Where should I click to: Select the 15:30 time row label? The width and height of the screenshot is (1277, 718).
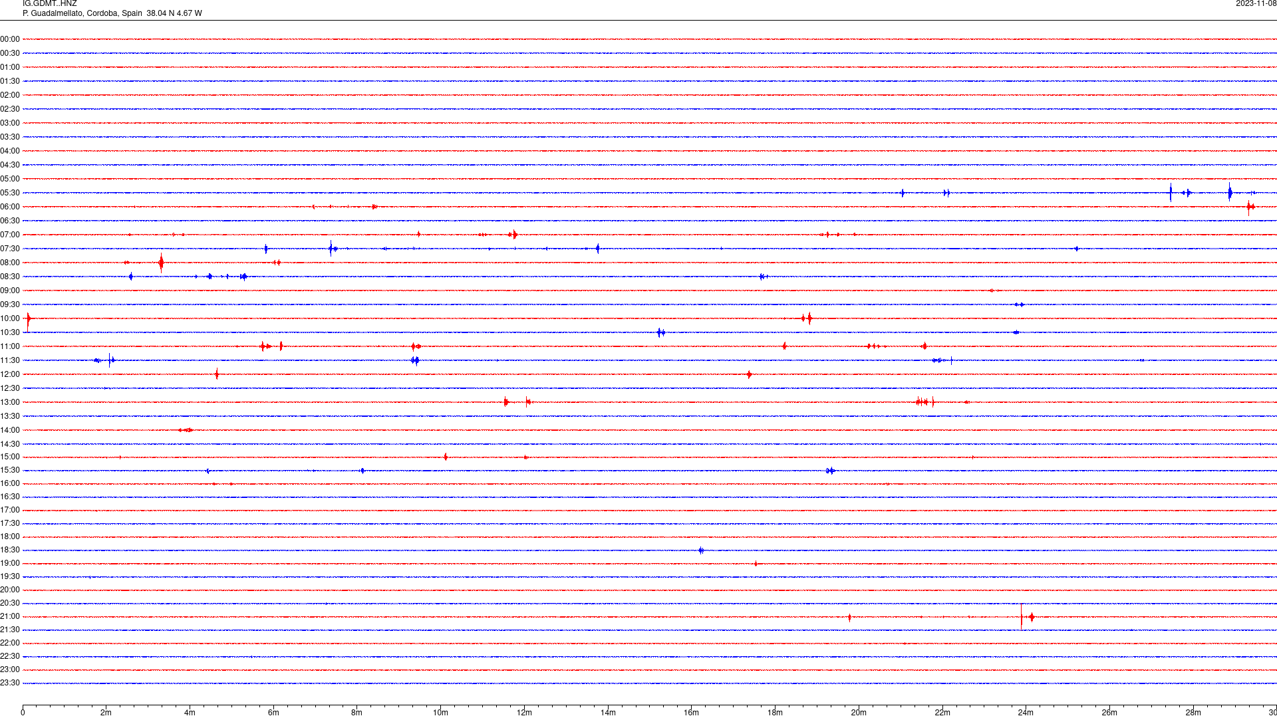click(x=10, y=470)
